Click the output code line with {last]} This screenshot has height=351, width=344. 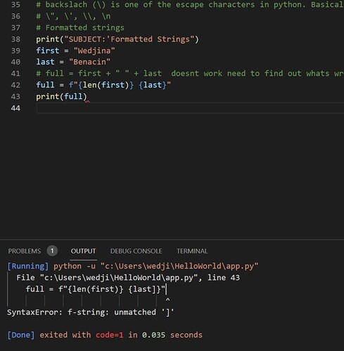coord(96,289)
